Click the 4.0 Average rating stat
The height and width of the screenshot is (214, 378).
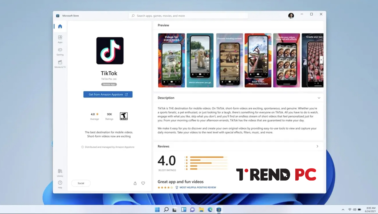[x=94, y=116]
